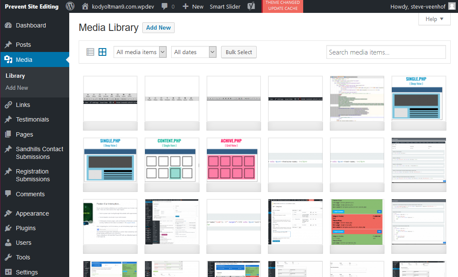Focus the Search media items field
Viewport: 458px width, 277px height.
click(386, 52)
